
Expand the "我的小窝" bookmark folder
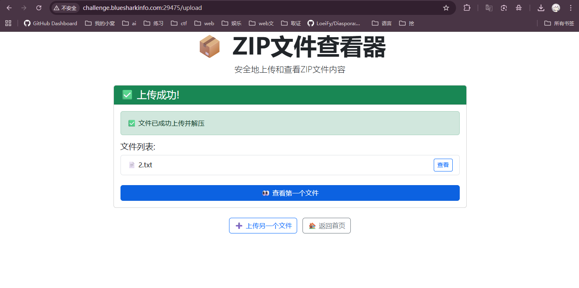pos(100,23)
